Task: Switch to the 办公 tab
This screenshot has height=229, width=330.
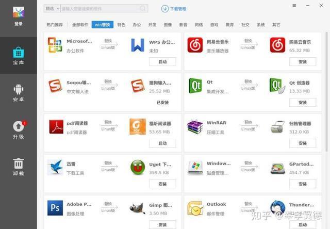Action: [137, 25]
